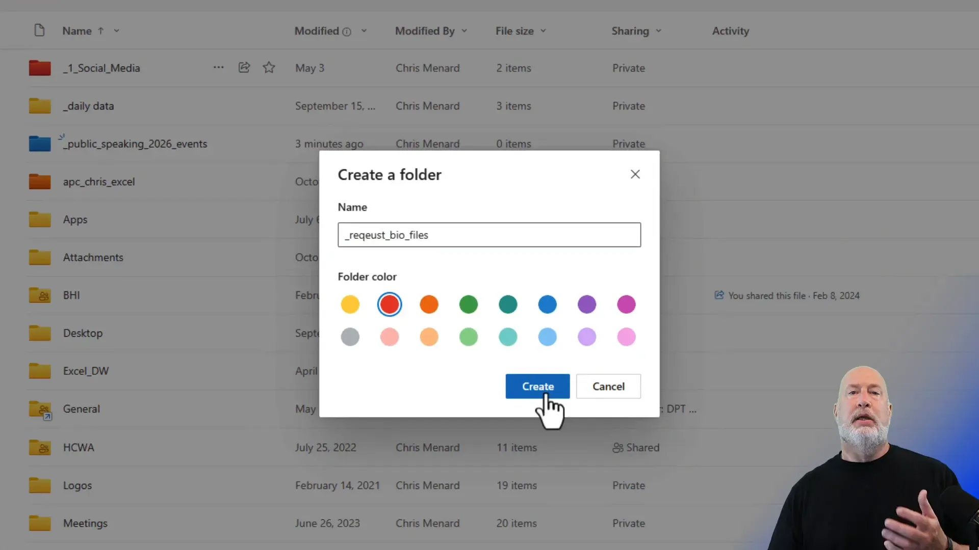Image resolution: width=979 pixels, height=550 pixels.
Task: Open the apc_chris_excel folder icon
Action: coord(40,181)
